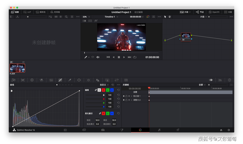The width and height of the screenshot is (243, 144).
Task: Open the Fairlight audio page
Action: [159, 130]
